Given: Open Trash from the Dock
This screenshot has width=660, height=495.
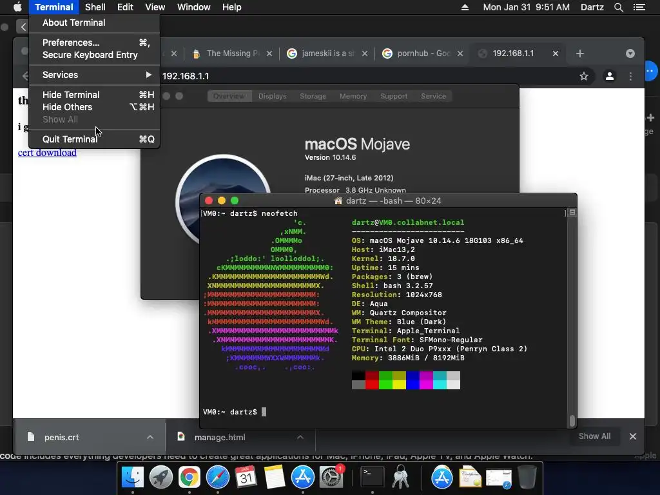Looking at the screenshot, I should coord(527,477).
